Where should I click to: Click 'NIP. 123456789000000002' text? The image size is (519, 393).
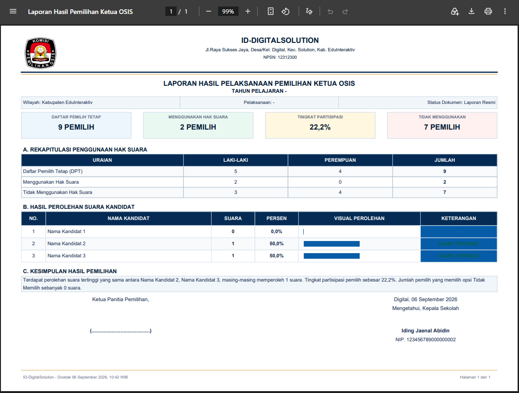[x=426, y=340]
